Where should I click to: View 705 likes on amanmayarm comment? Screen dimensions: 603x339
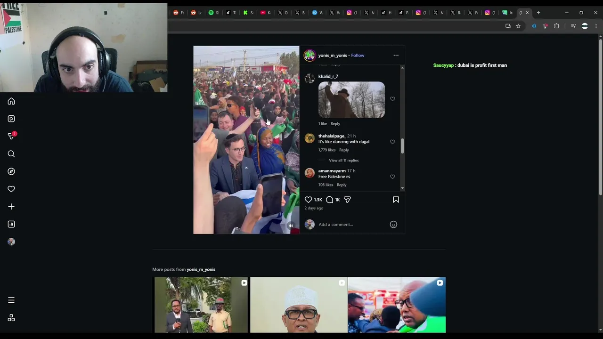(326, 185)
